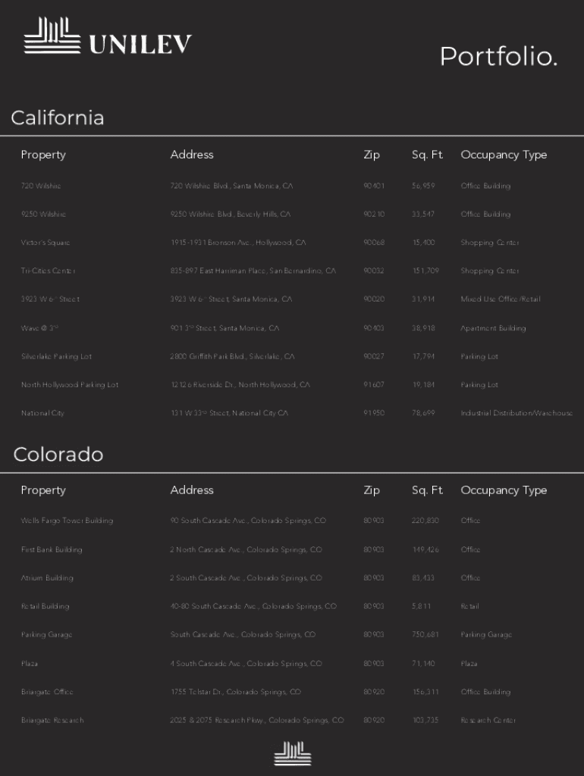This screenshot has height=776, width=584.
Task: Click the California Occupancy Type column header
Action: [504, 155]
